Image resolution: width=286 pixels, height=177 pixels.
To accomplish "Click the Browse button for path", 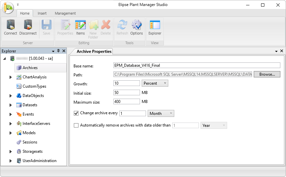I will (x=267, y=74).
